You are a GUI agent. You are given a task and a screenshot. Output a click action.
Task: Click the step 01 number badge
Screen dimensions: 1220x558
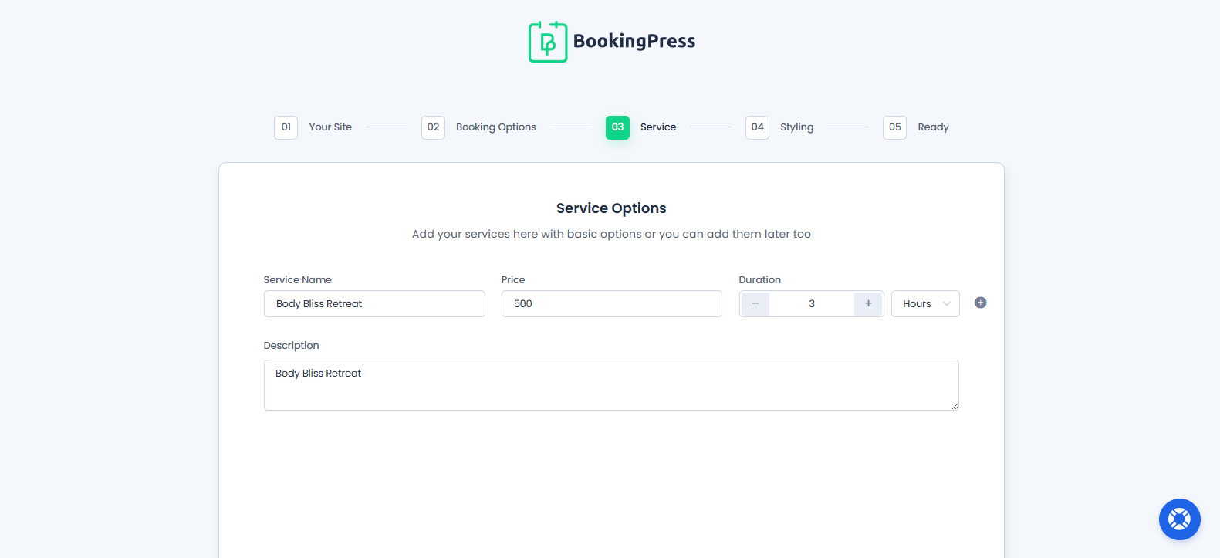pos(286,127)
